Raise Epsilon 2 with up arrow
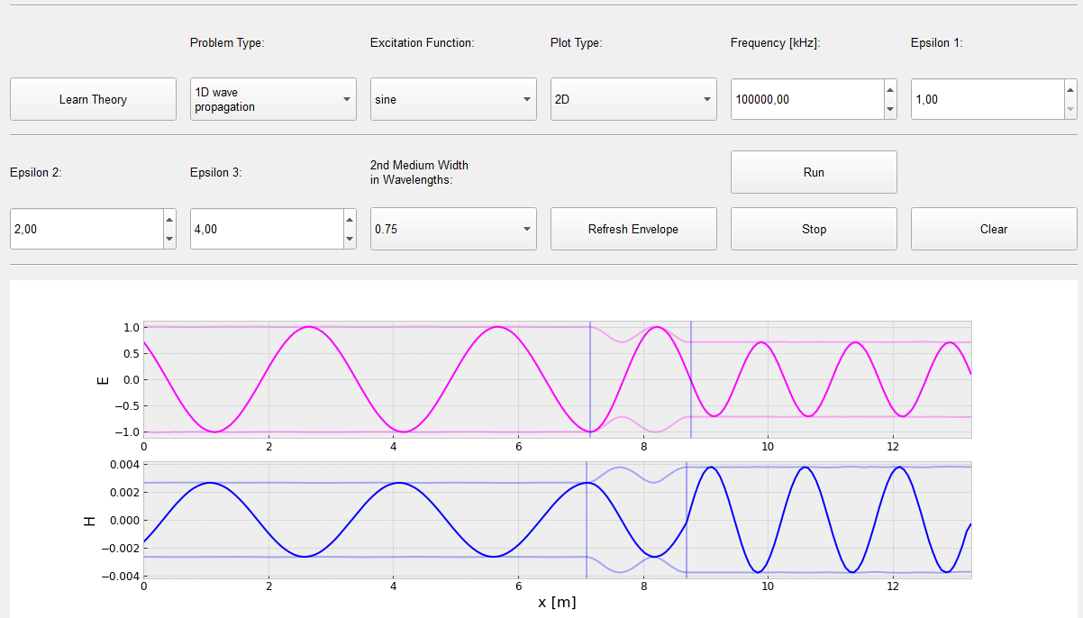Screen dimensions: 1083x618 169,220
